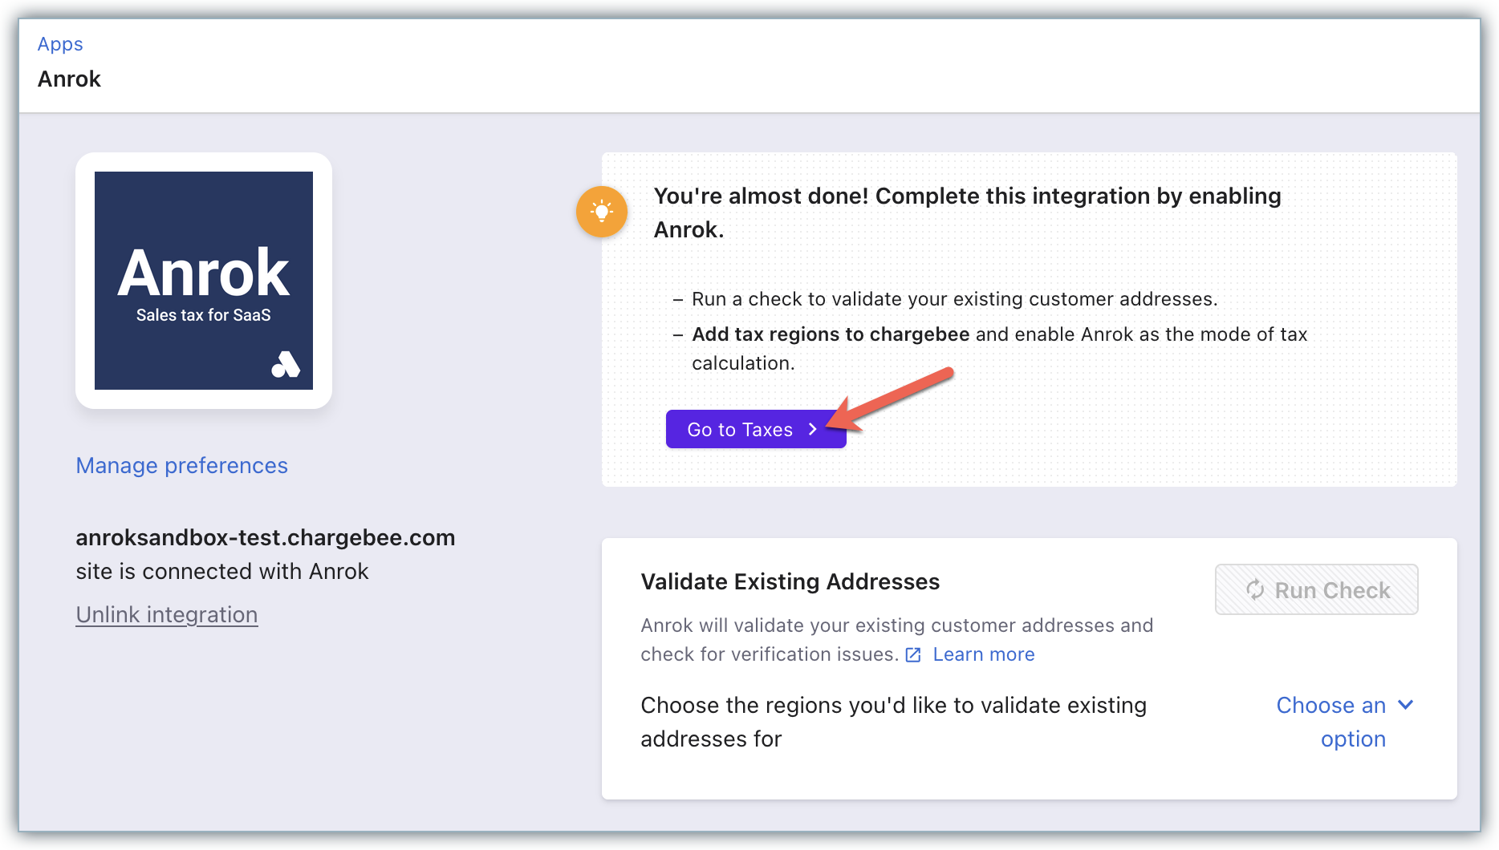Click the small Anrok triangle logo mark

click(285, 365)
